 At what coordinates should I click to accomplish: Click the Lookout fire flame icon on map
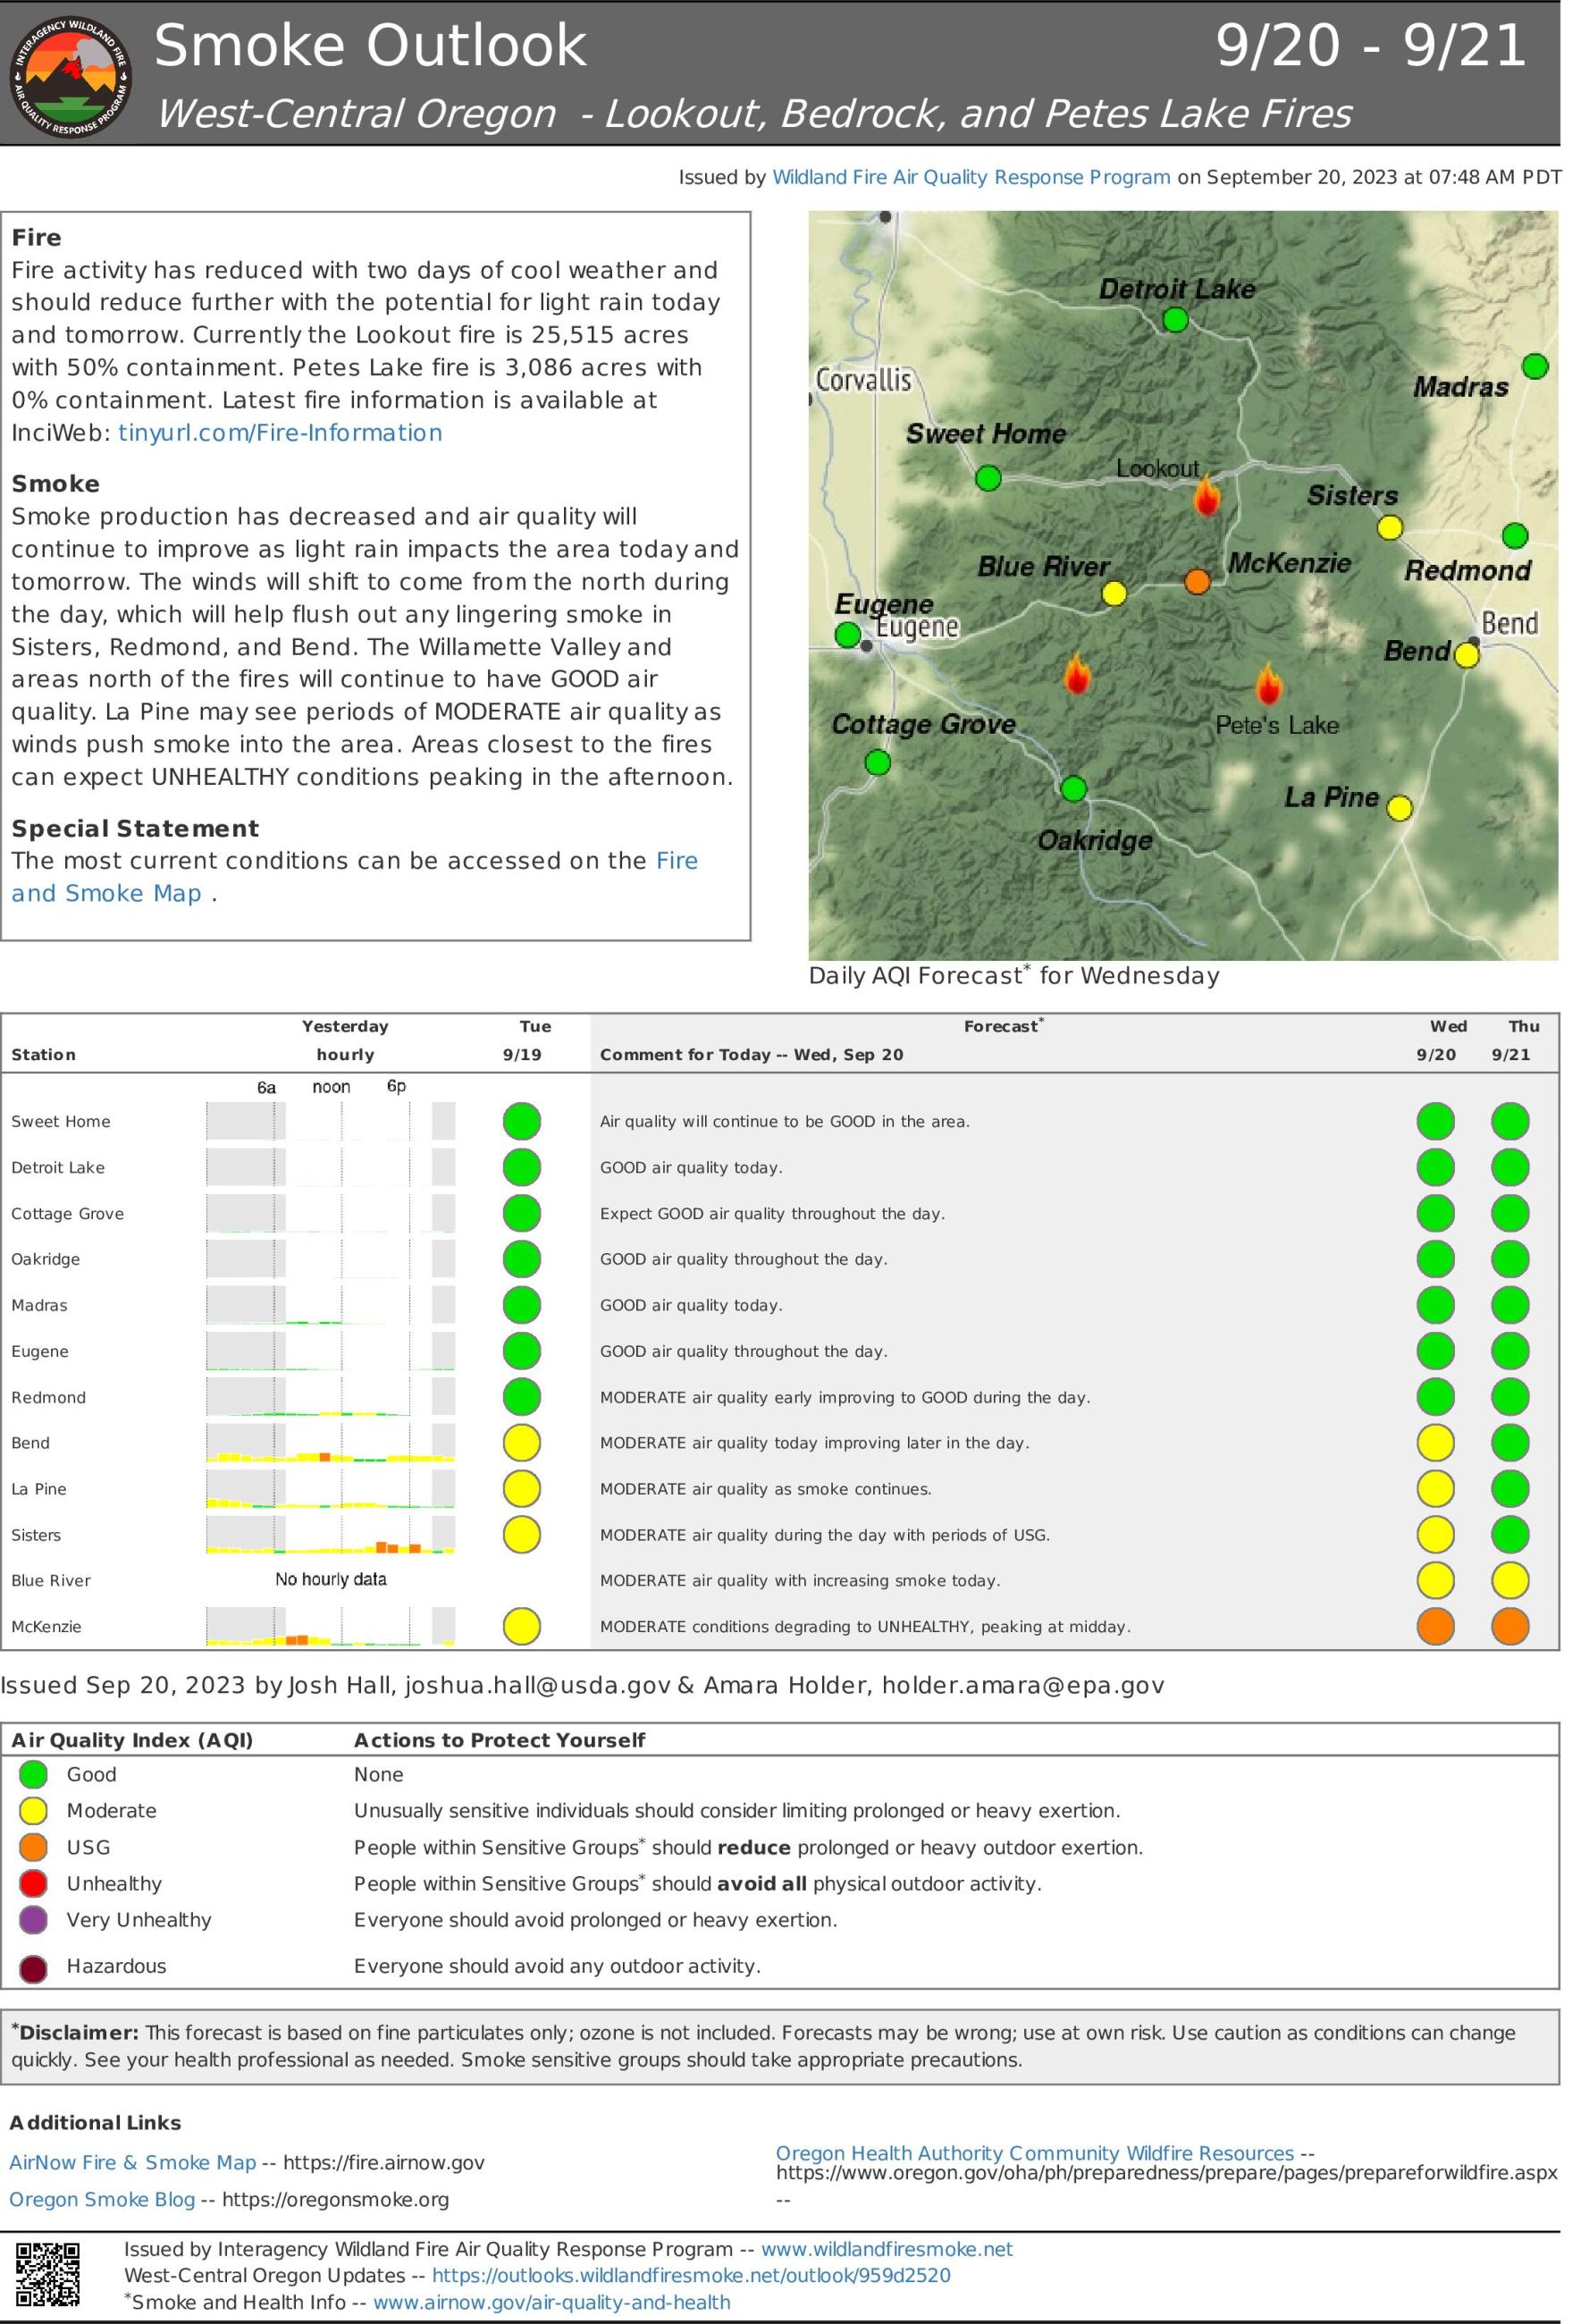(x=1207, y=496)
